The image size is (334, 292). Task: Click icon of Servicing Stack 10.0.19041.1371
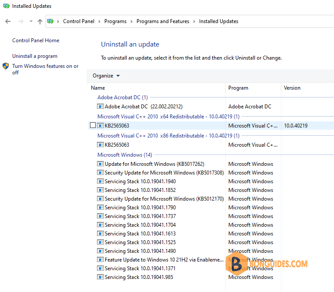pyautogui.click(x=100, y=268)
